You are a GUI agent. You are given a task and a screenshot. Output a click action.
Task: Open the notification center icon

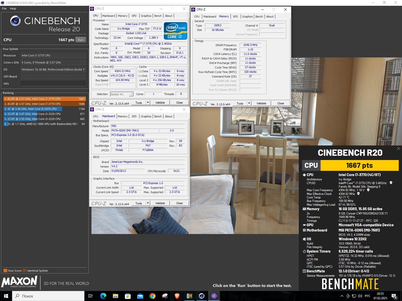click(x=394, y=296)
